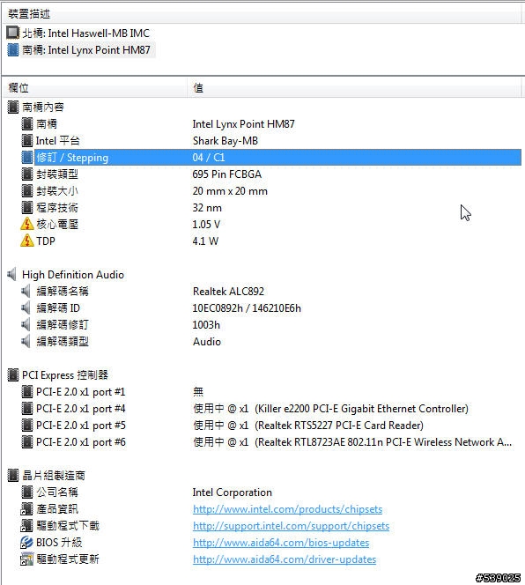Screen dimensions: 525x585
Task: Click the chip icon beside 北橋: Intel Haswell-MB IMC
Action: (12, 33)
